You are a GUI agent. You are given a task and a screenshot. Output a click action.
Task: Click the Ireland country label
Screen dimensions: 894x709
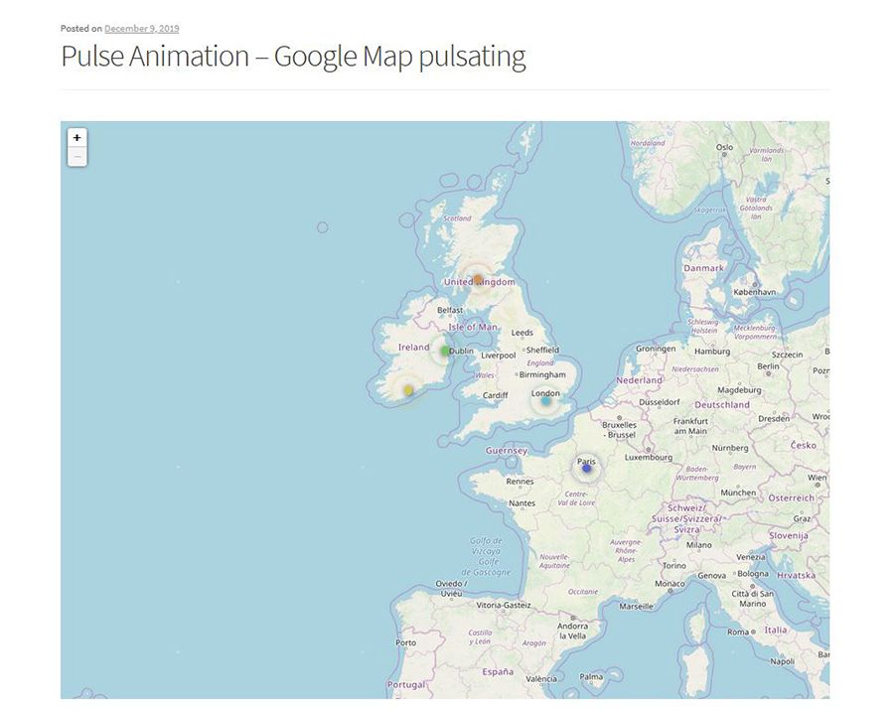point(414,348)
